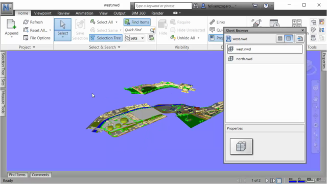Select west.nwd in the sheet list

(x=265, y=49)
